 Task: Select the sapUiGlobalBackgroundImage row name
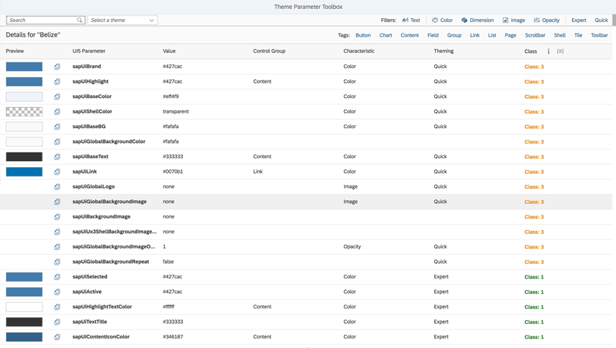click(x=109, y=201)
